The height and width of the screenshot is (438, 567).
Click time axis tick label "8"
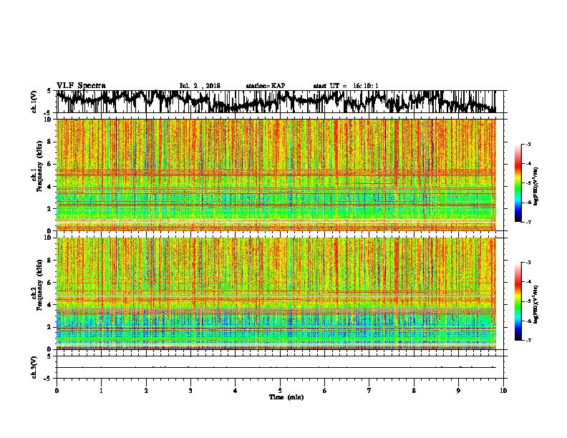414,391
